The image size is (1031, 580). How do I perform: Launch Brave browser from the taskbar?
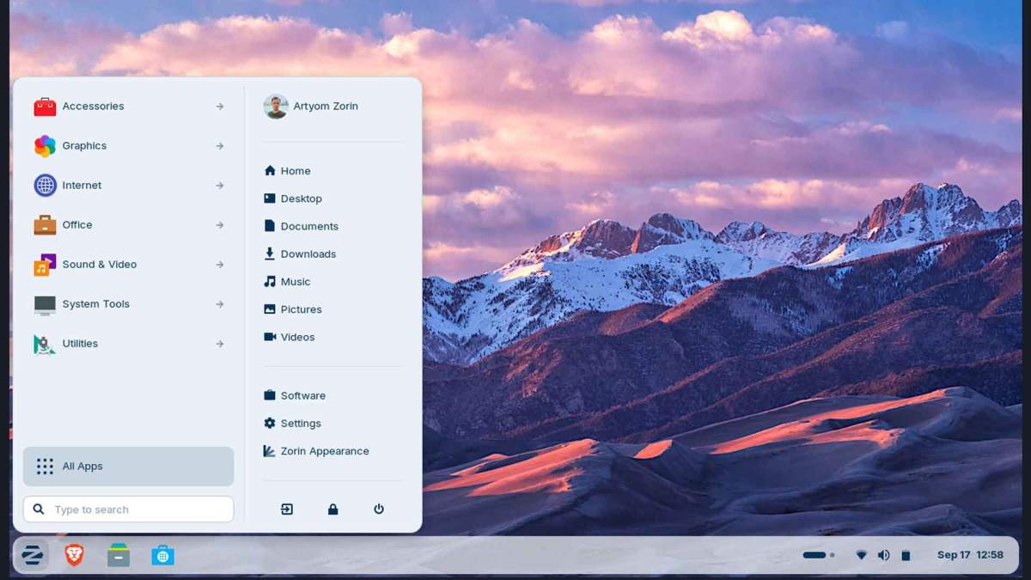[x=75, y=556]
